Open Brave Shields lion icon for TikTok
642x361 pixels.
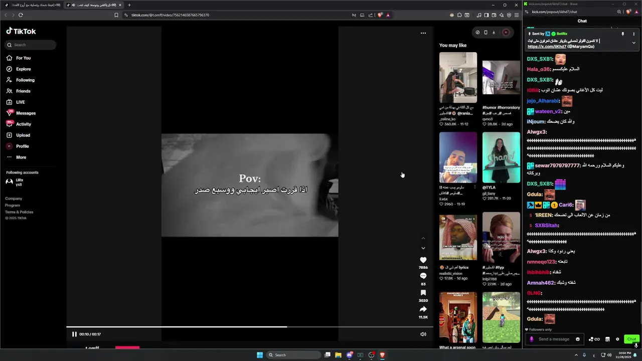click(x=380, y=15)
